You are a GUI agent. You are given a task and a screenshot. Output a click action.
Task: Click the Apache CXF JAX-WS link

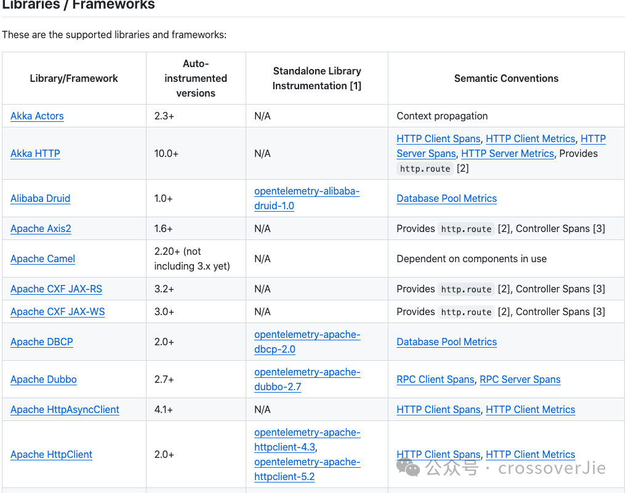[57, 311]
